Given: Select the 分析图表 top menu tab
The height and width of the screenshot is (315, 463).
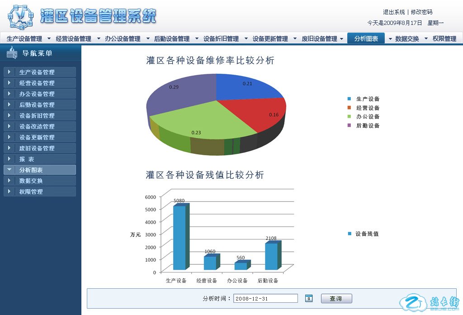Looking at the screenshot, I should click(366, 39).
